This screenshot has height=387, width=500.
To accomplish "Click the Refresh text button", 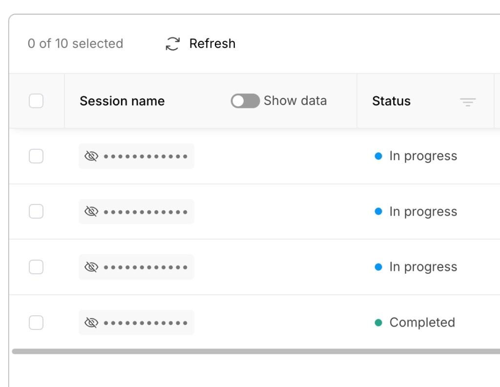I will pyautogui.click(x=212, y=43).
